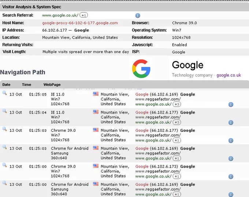Click #1 rank badge in 01:25:03 Chrome for Android row
The width and height of the screenshot is (249, 197).
177,158
